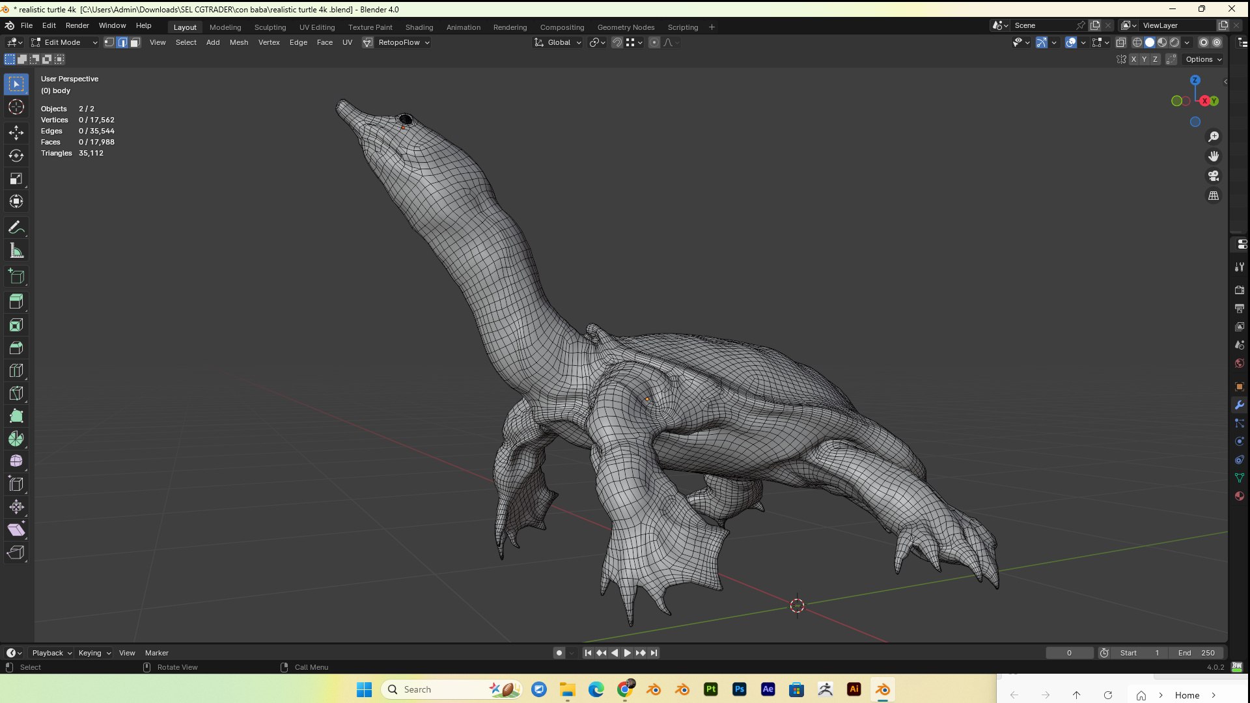
Task: Select the Move tool
Action: point(16,133)
